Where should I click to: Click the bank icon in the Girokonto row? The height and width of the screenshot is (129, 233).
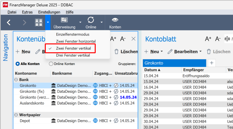(x=53, y=86)
